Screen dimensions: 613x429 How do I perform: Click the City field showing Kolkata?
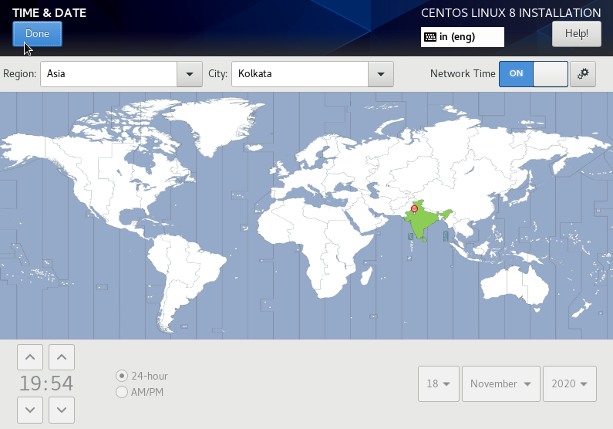point(300,74)
